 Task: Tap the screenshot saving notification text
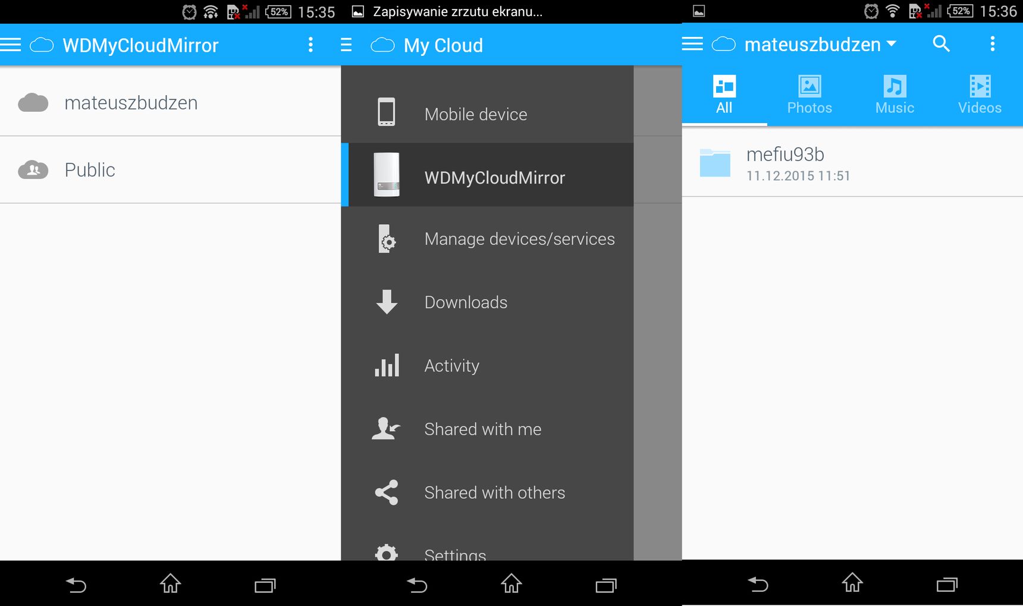tap(457, 11)
